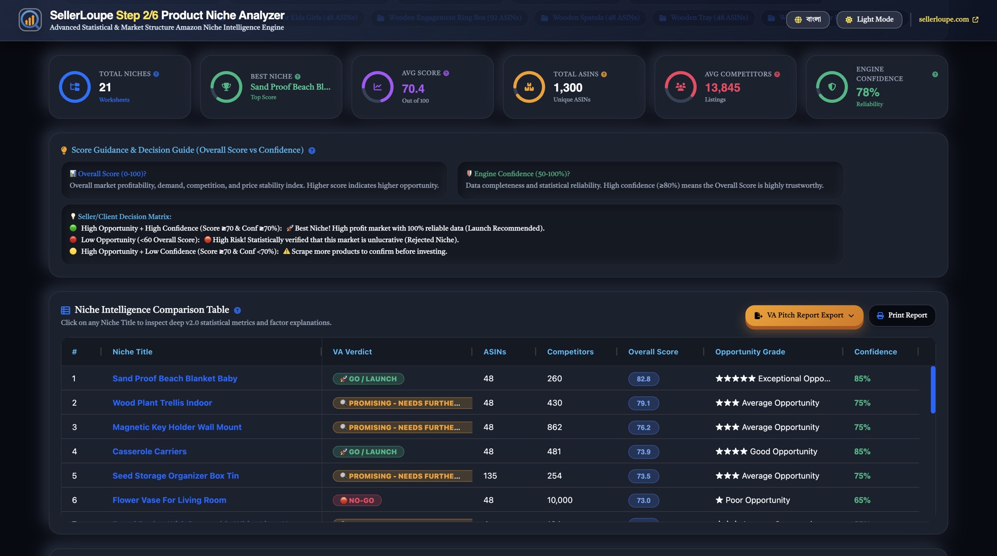The image size is (997, 556).
Task: Click the table icon before Niche Intelligence heading
Action: (x=65, y=310)
